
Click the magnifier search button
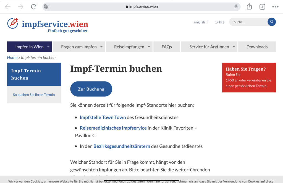coord(272,22)
